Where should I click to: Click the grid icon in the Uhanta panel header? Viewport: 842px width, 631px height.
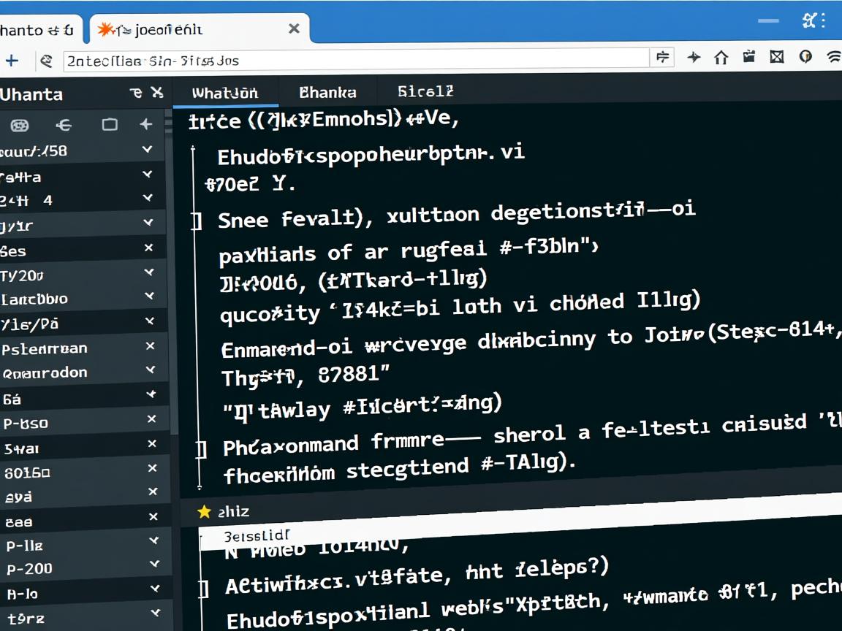(x=20, y=126)
